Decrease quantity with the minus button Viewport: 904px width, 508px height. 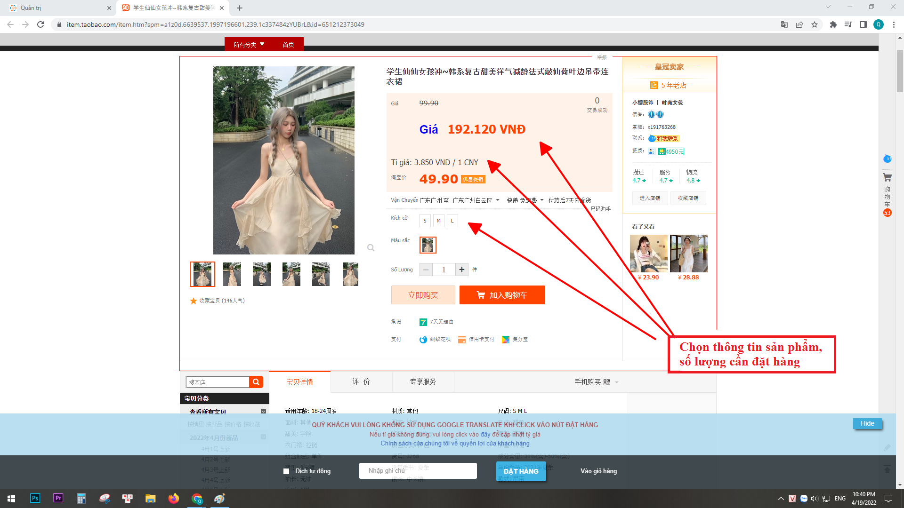[426, 270]
